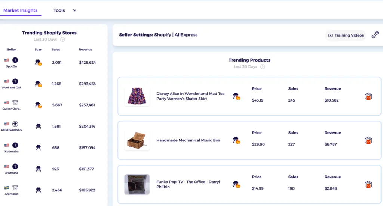Image resolution: width=383 pixels, height=206 pixels.
Task: Click the Swedish flag beside Animalist
Action: coord(7,188)
